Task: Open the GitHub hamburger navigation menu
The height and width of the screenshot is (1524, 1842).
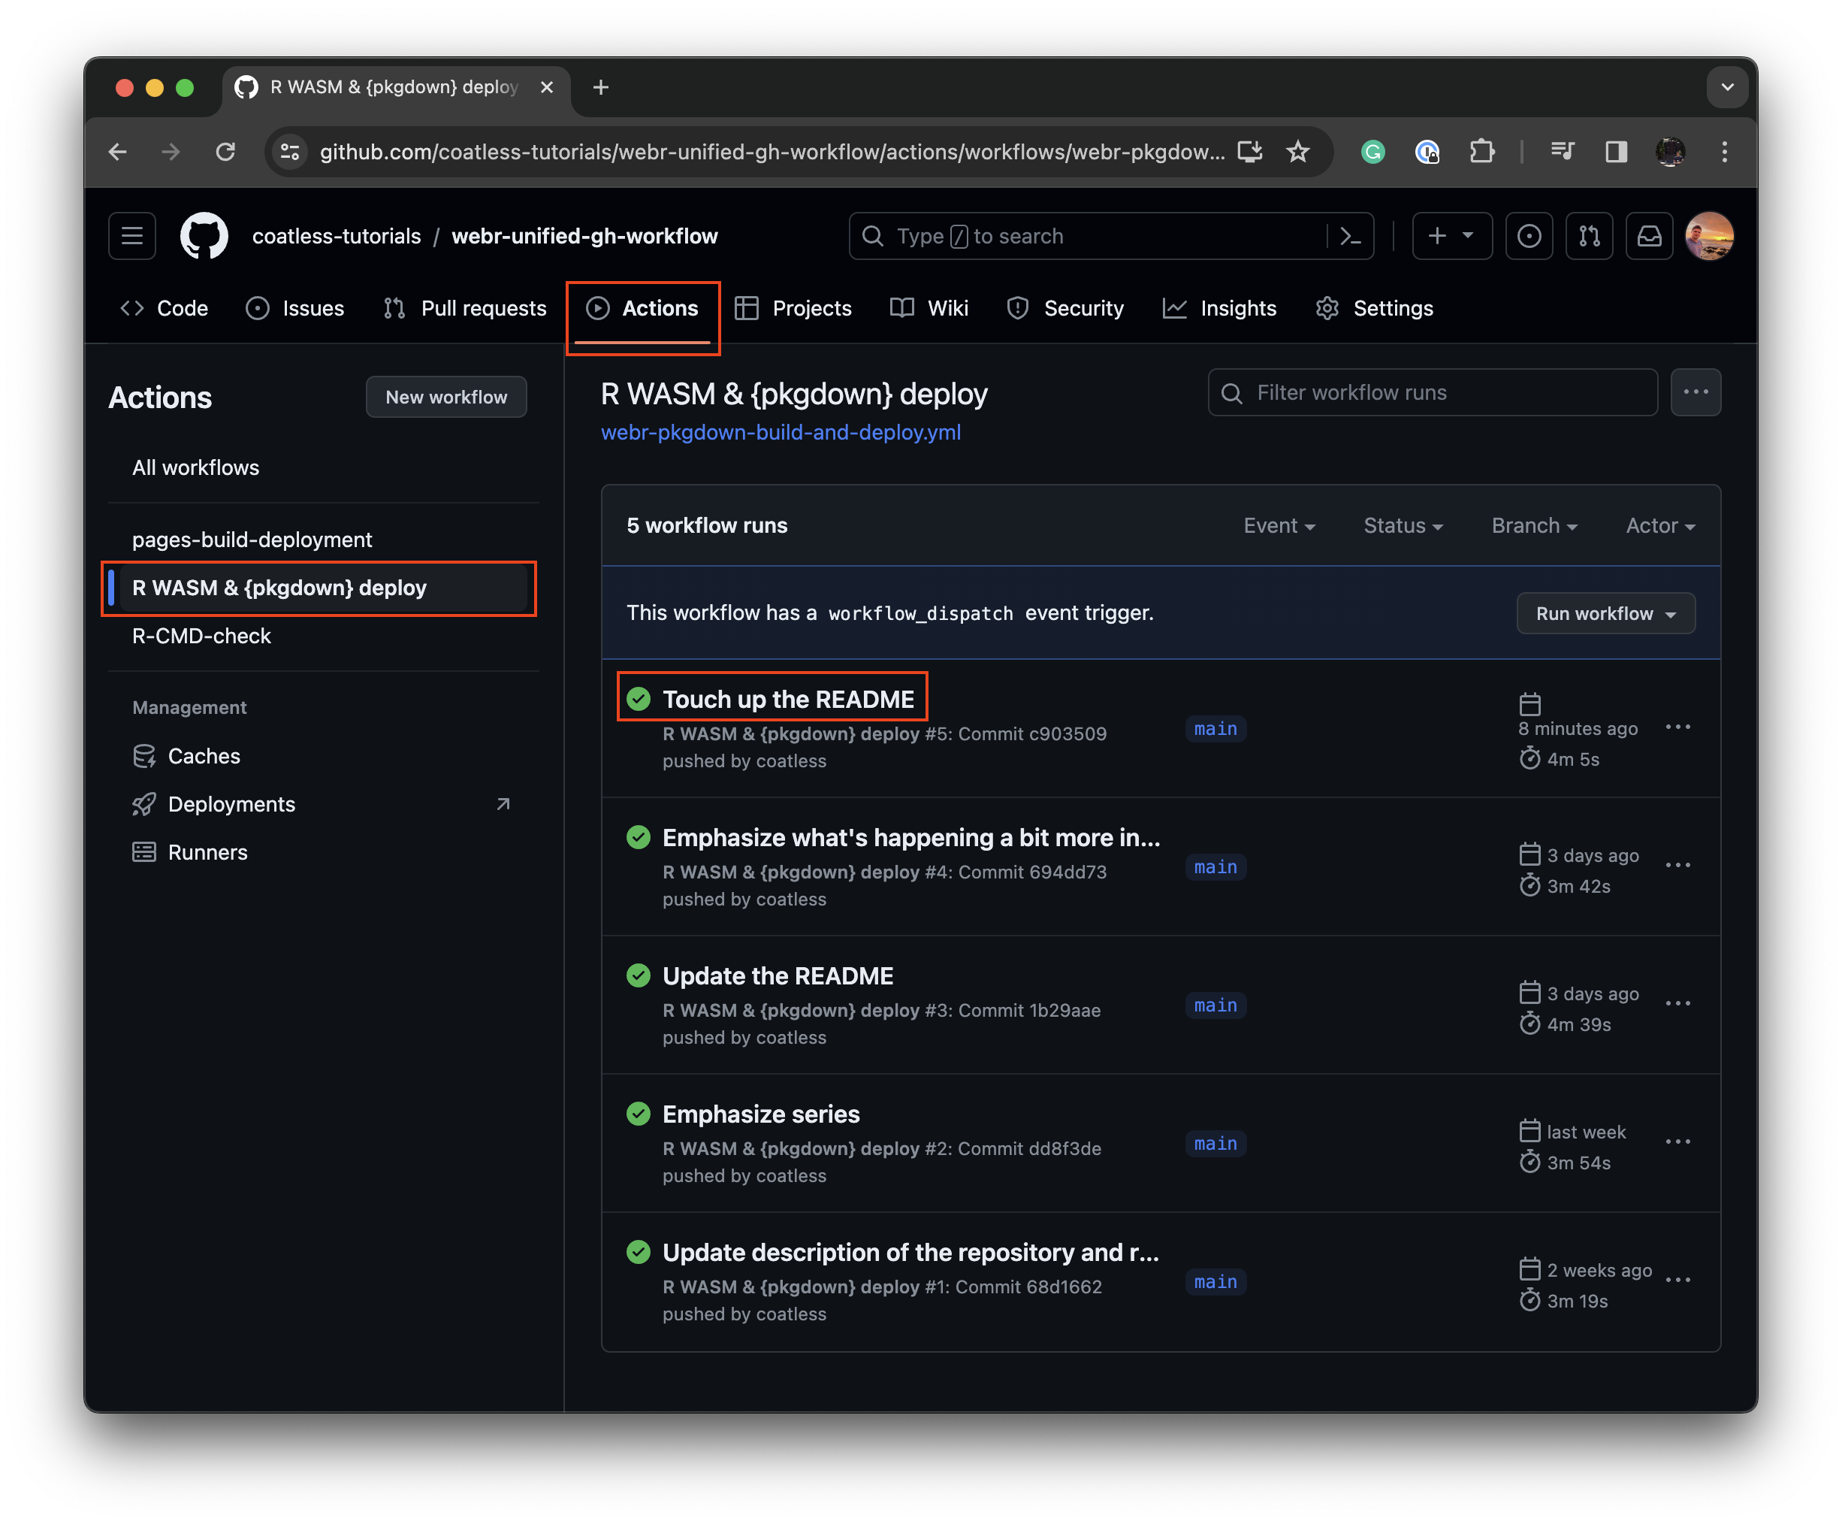Action: tap(131, 236)
